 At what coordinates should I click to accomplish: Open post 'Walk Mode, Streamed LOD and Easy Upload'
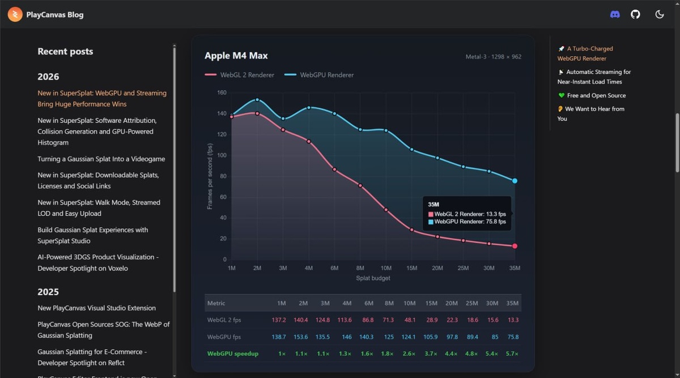pyautogui.click(x=99, y=208)
